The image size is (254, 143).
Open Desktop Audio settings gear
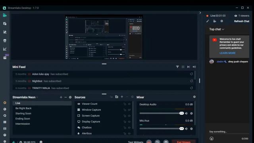pyautogui.click(x=191, y=113)
